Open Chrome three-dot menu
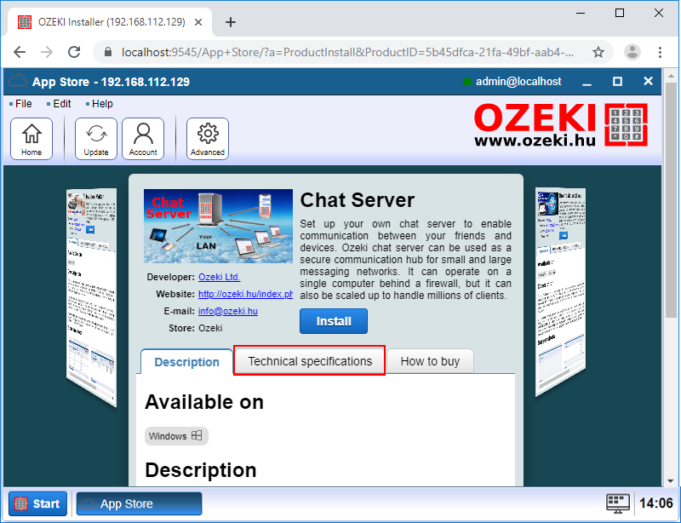Image resolution: width=681 pixels, height=523 pixels. point(660,52)
